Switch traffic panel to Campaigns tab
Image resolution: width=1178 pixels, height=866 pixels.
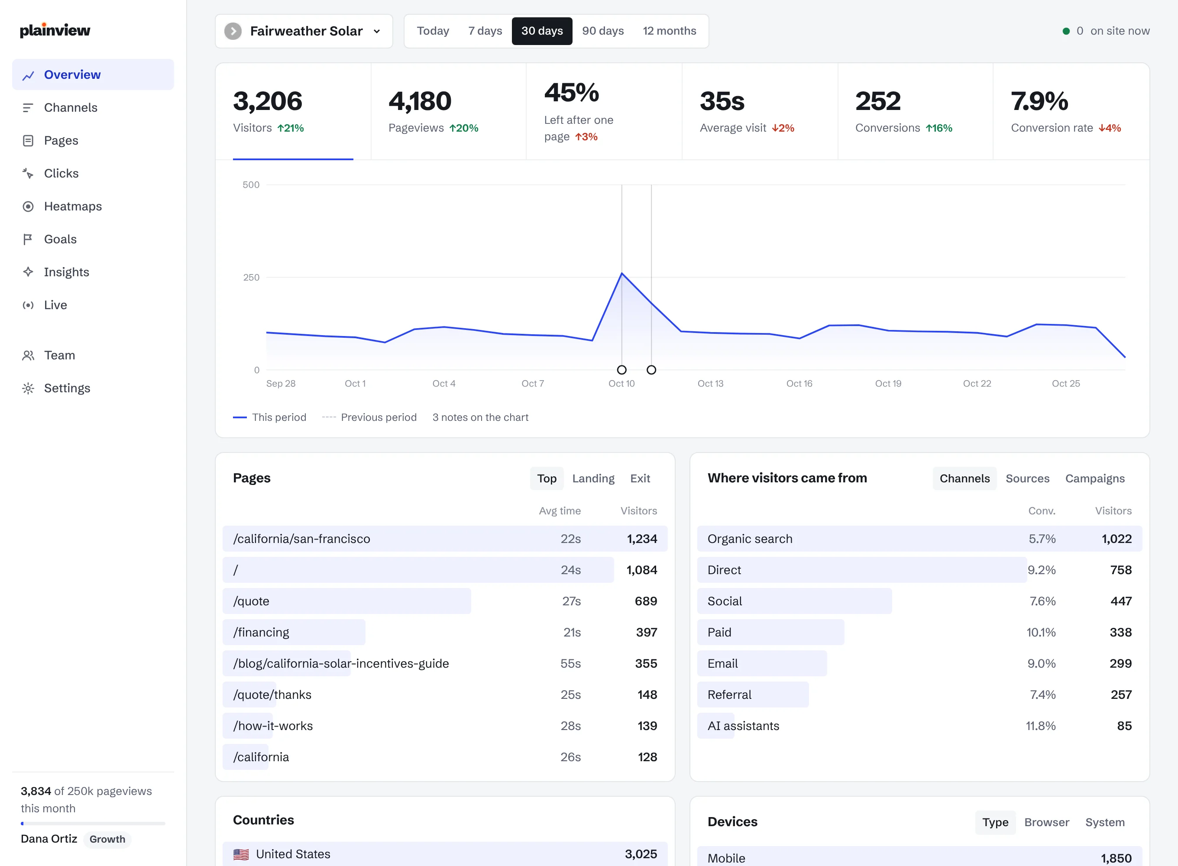tap(1095, 478)
